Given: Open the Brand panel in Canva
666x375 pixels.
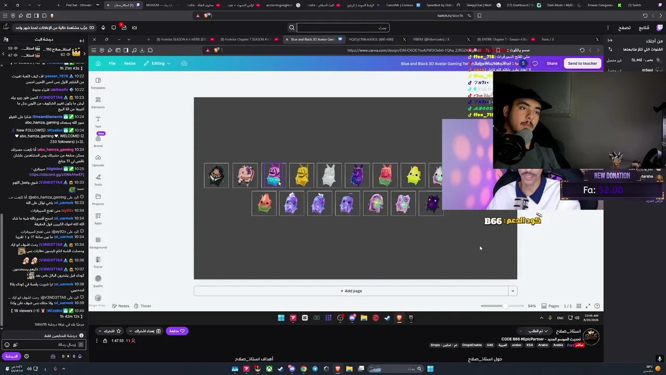Looking at the screenshot, I should (98, 141).
